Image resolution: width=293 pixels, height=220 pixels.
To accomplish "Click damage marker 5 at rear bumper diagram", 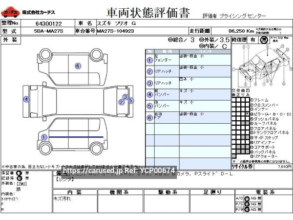I will click(x=130, y=99).
